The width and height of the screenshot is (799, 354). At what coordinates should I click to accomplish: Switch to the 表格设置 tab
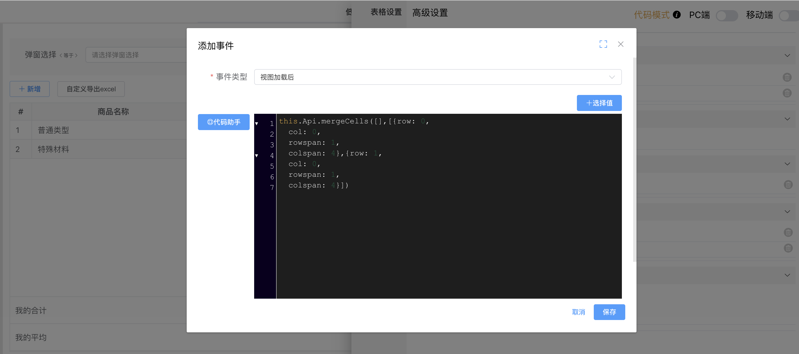click(386, 12)
